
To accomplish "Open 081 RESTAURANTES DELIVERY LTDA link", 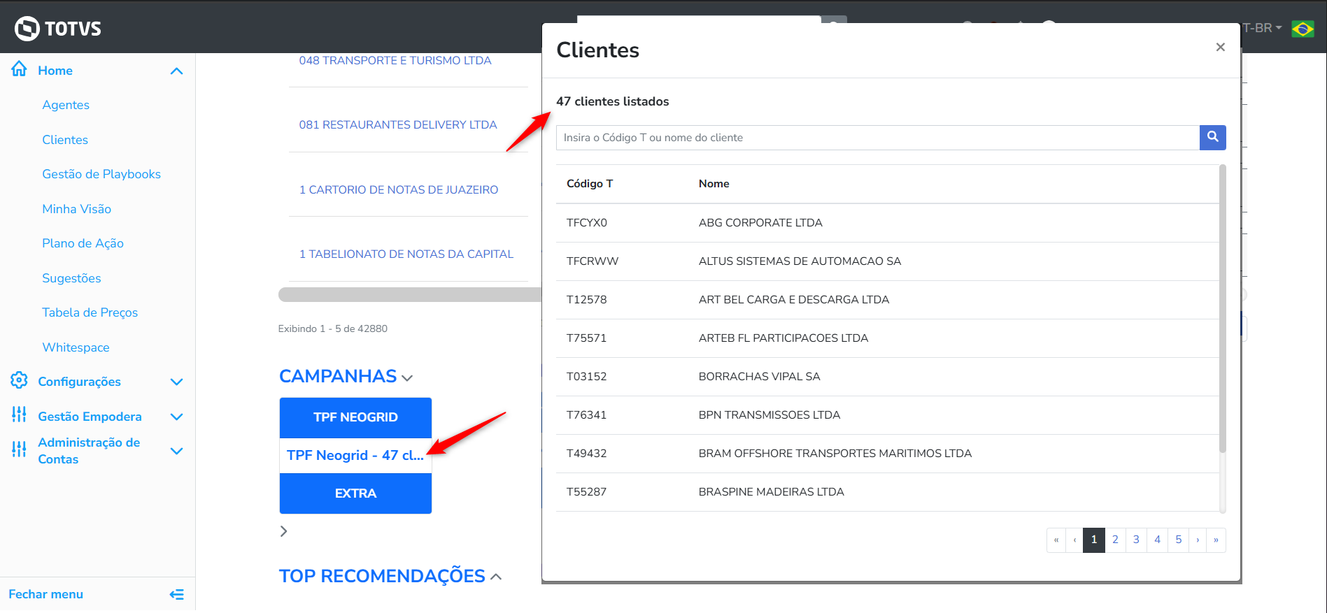I will tap(398, 125).
